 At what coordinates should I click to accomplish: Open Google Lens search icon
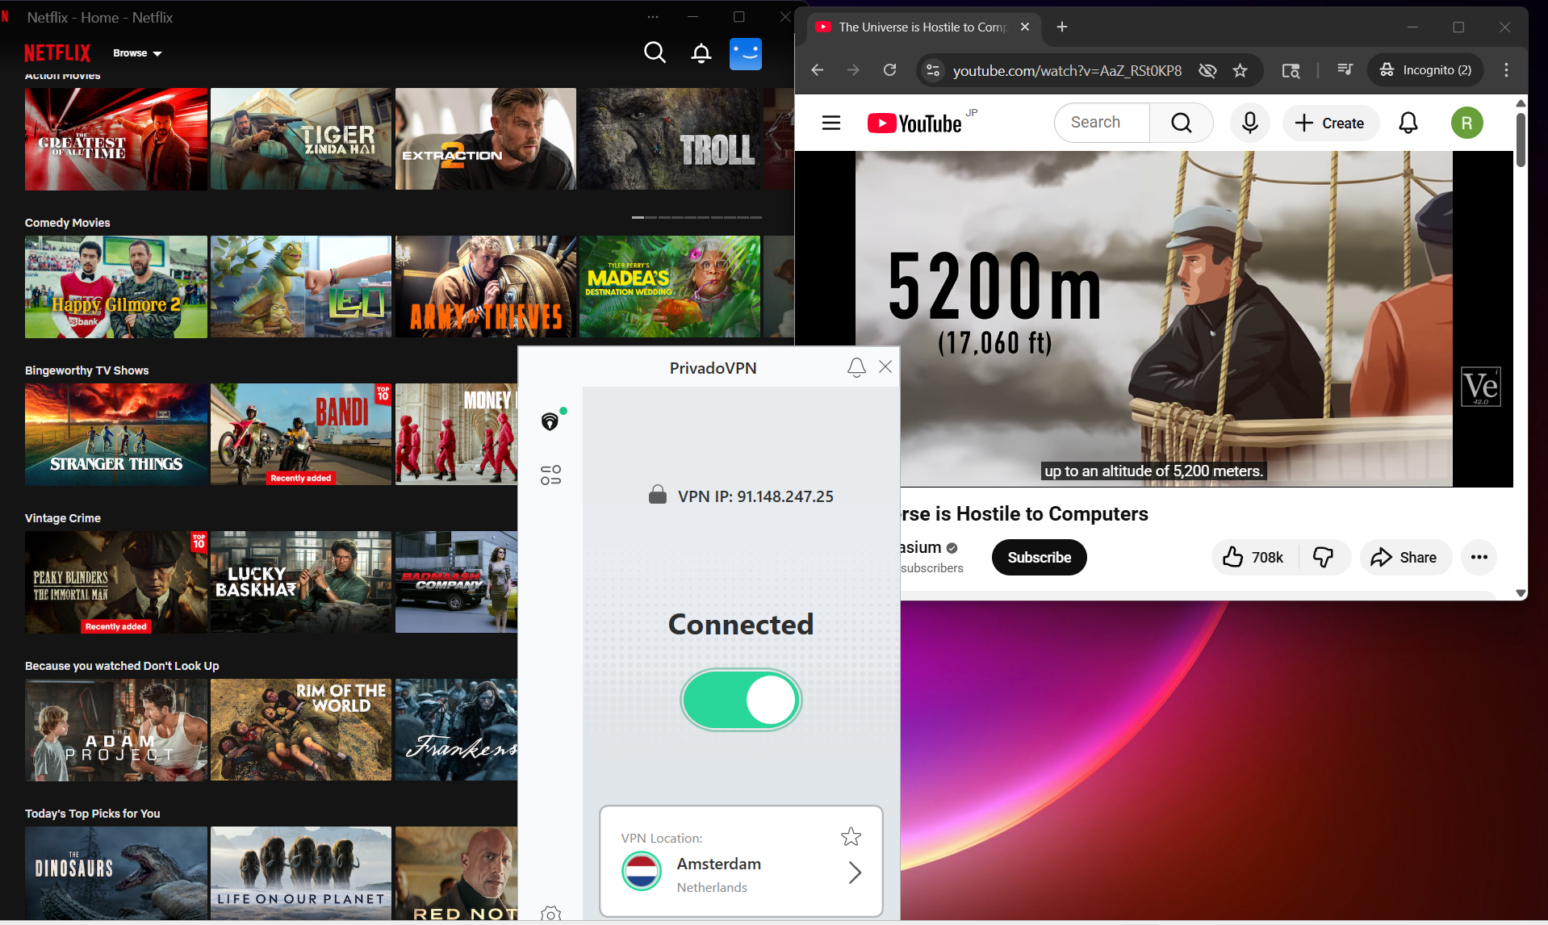point(1291,70)
